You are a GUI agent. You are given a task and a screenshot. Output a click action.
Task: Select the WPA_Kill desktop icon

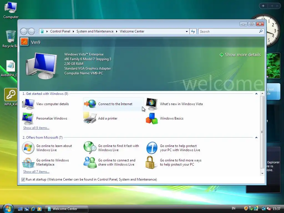click(x=11, y=97)
